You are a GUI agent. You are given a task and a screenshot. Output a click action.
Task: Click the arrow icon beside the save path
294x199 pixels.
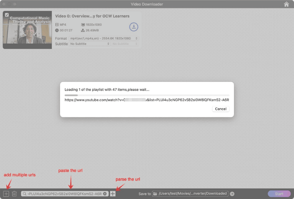[232, 193]
